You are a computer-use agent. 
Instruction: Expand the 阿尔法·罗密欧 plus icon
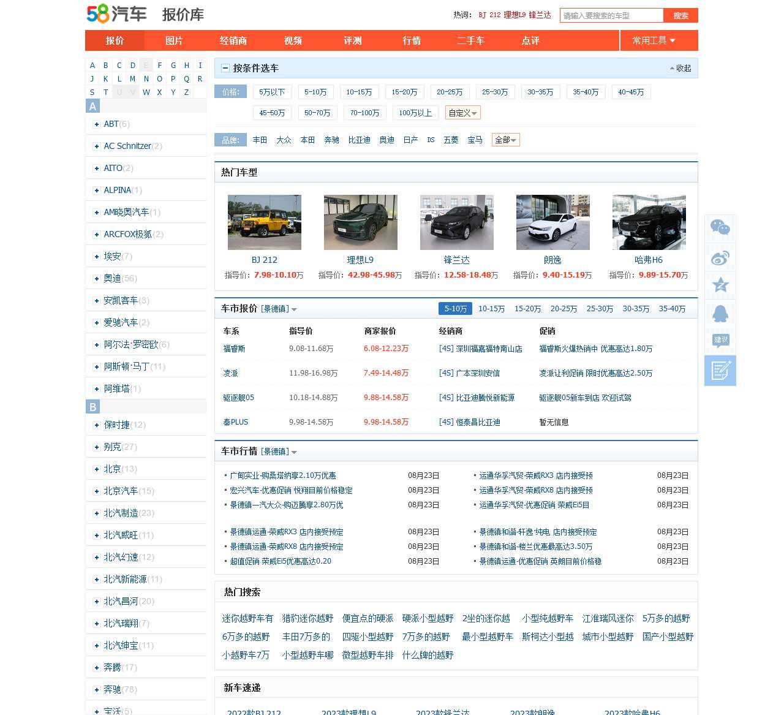pos(96,344)
